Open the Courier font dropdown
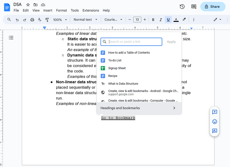This screenshot has width=230, height=167. (x=113, y=19)
